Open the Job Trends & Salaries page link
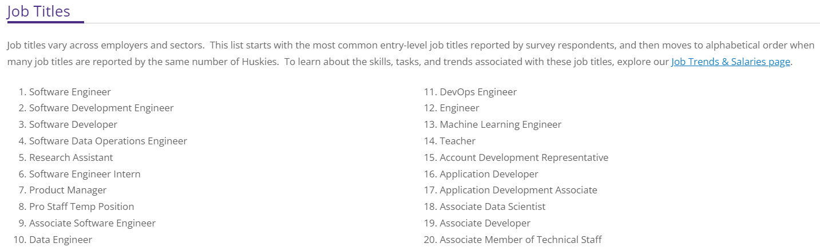This screenshot has height=251, width=820. point(731,62)
